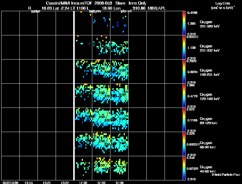
Task: Select the 'Ions Only' text in the title
Action: click(x=138, y=3)
